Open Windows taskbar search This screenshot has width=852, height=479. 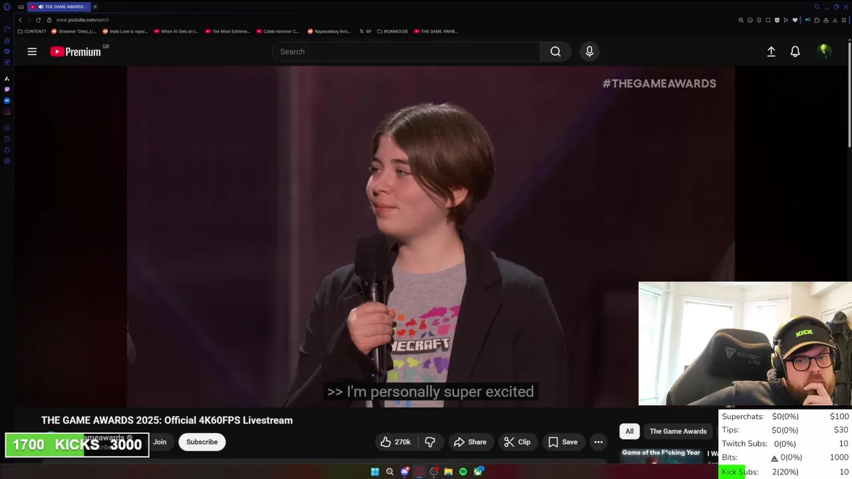[x=389, y=472]
